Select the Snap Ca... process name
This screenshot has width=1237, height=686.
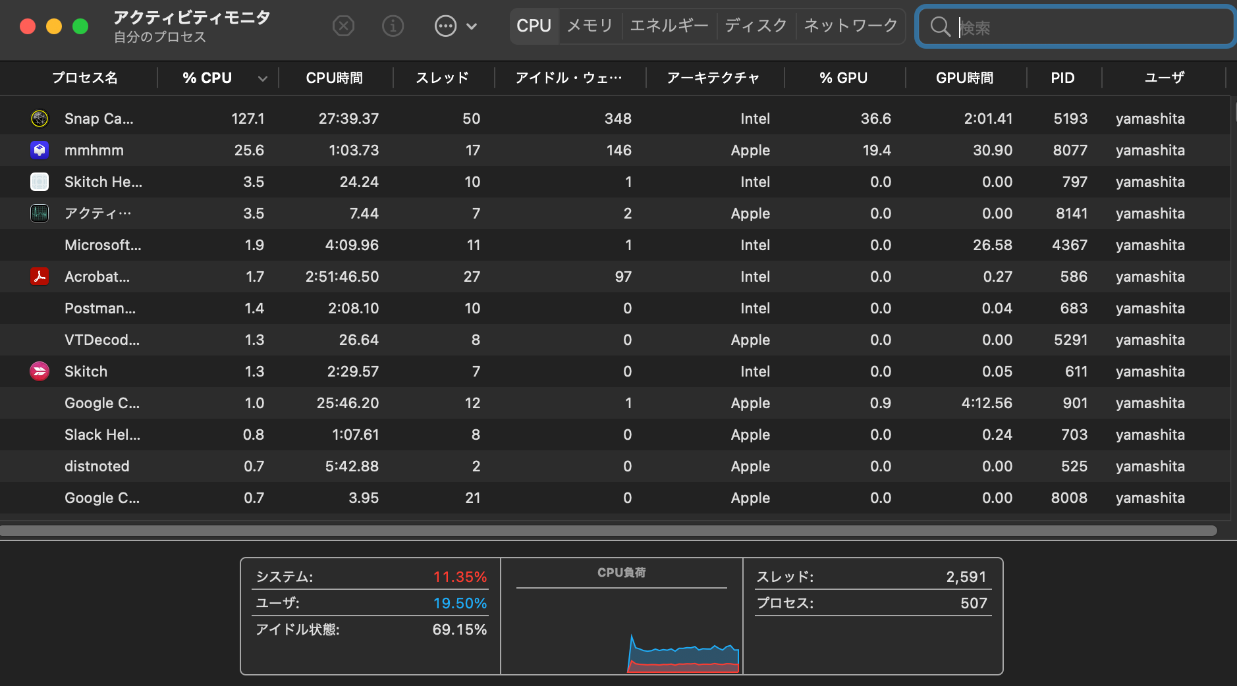pos(99,119)
